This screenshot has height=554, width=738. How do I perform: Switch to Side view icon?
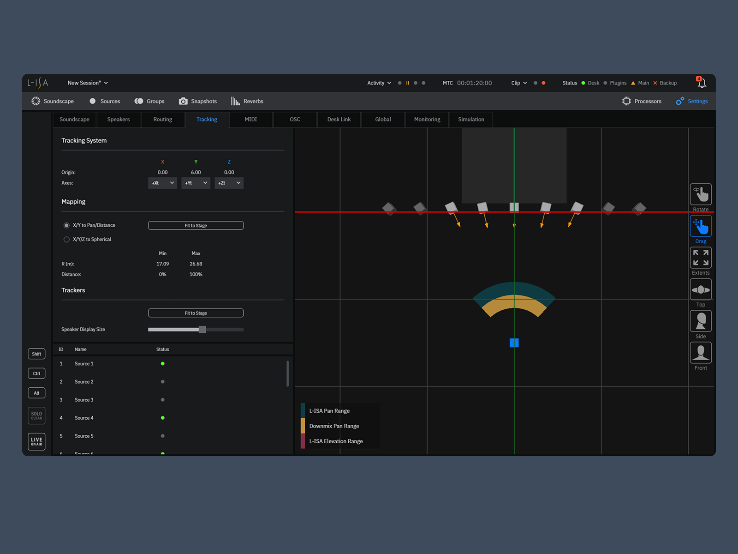[x=701, y=321]
